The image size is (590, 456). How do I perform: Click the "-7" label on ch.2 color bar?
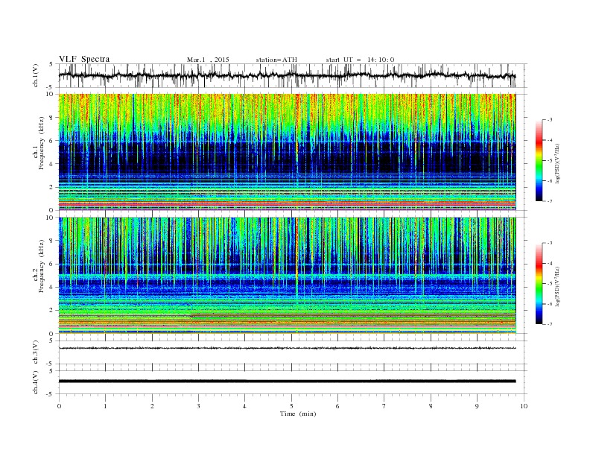tap(550, 324)
